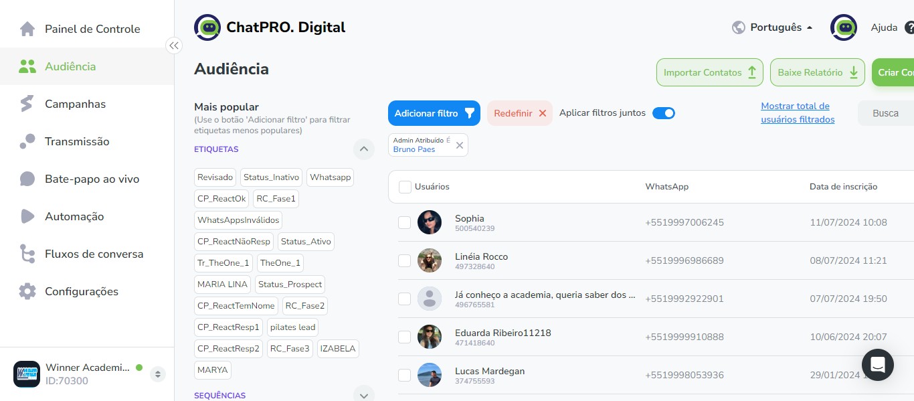Open the profile robot avatar at top right

(844, 27)
